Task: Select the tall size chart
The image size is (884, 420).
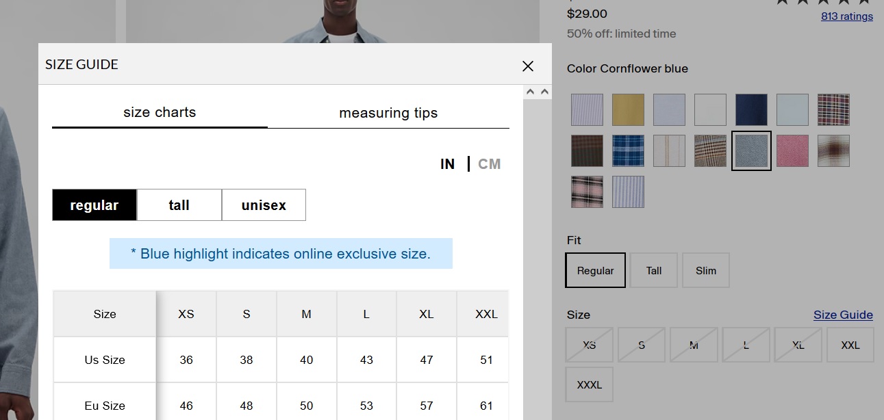Action: pyautogui.click(x=179, y=205)
